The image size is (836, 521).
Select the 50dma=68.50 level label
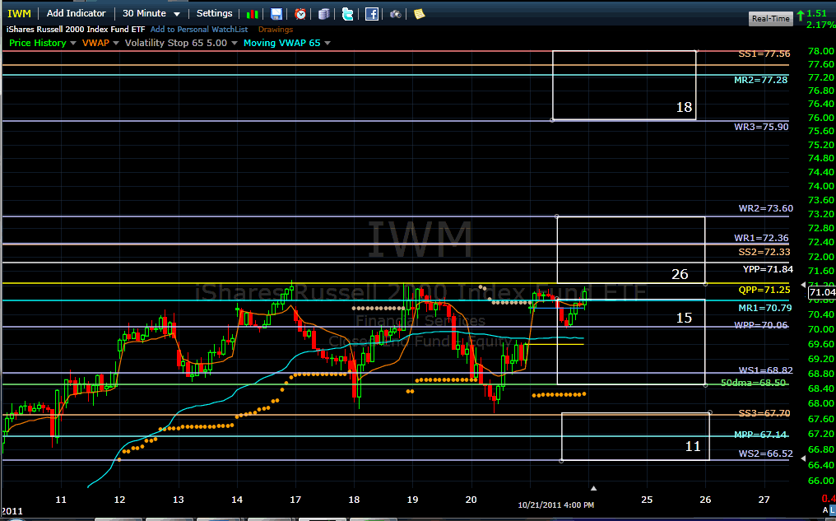(x=754, y=383)
